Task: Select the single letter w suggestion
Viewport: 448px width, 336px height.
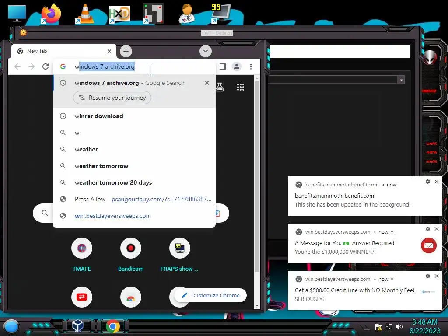Action: [x=134, y=133]
